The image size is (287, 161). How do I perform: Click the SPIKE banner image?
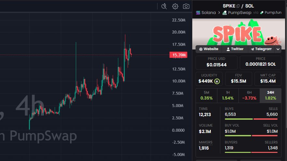[239, 32]
